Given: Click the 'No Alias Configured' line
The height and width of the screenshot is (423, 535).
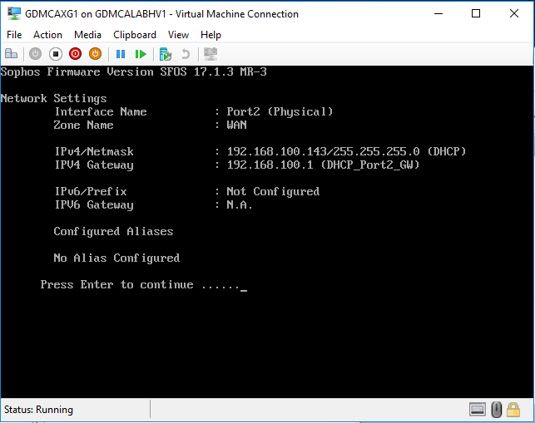Looking at the screenshot, I should coord(116,258).
